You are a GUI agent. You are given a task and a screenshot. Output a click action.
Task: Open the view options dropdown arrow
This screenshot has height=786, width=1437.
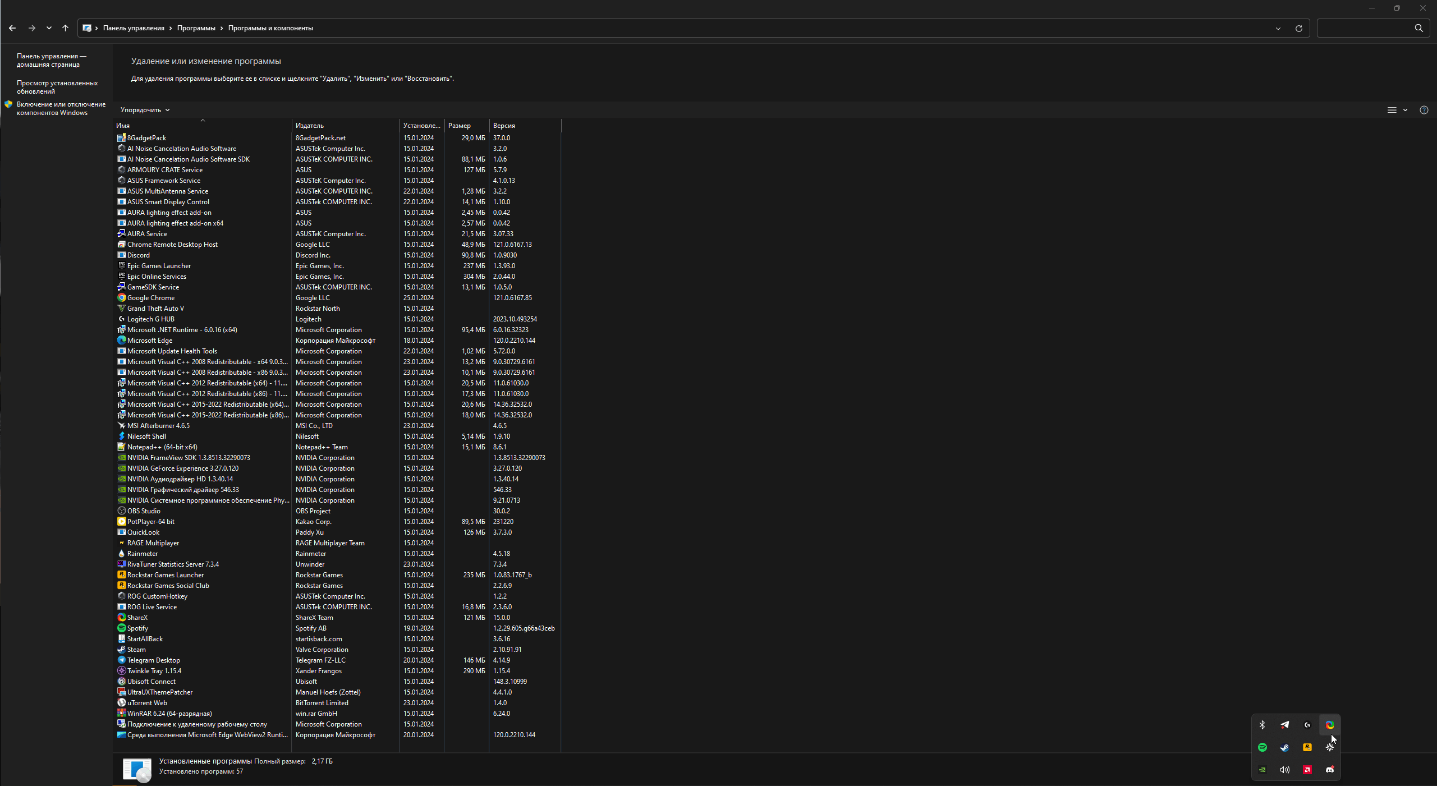click(1405, 110)
